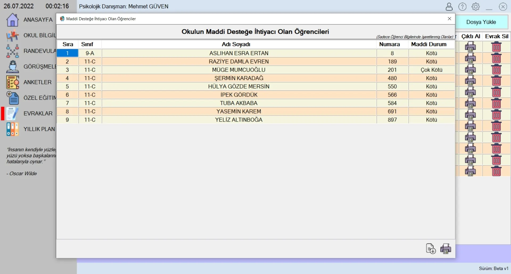The image size is (511, 274).
Task: Click the export document icon in the dialog footer
Action: [431, 249]
